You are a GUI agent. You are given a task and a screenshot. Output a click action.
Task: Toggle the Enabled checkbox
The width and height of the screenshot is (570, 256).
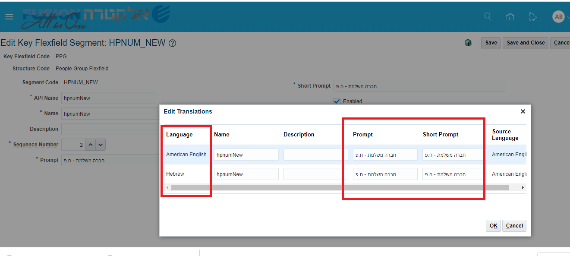[x=337, y=101]
